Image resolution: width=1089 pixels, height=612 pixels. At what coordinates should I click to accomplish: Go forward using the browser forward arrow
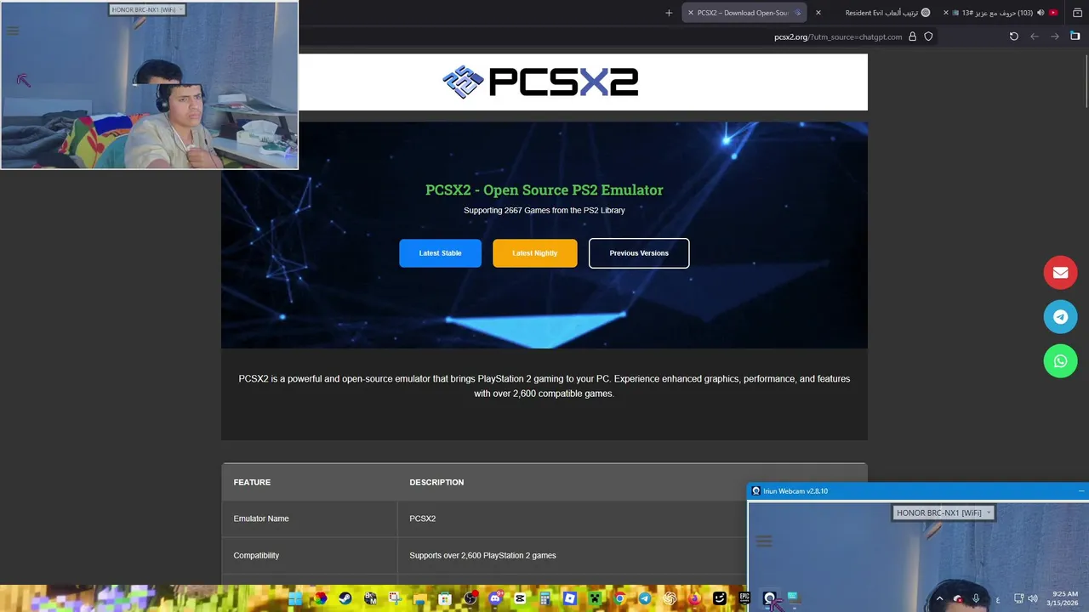point(1055,37)
